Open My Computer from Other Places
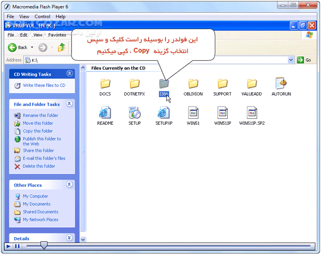This screenshot has width=321, height=254. coord(35,196)
